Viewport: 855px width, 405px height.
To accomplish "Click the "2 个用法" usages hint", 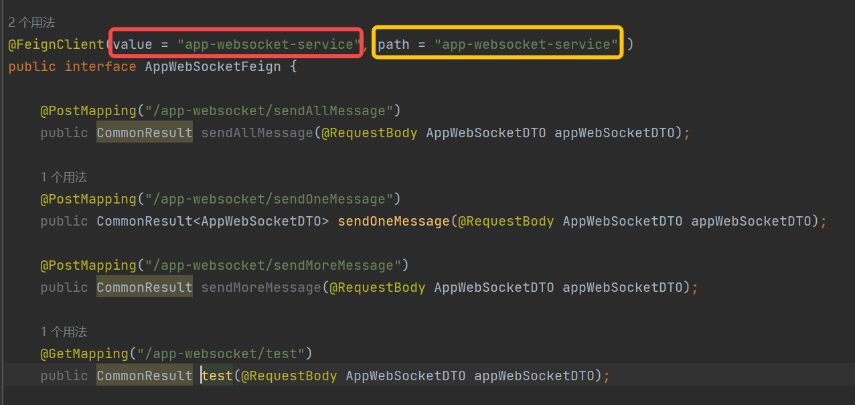I will pyautogui.click(x=31, y=23).
